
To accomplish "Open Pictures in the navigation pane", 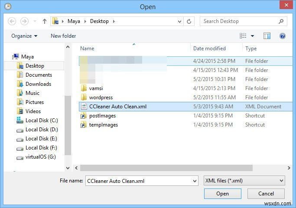I will pos(35,102).
